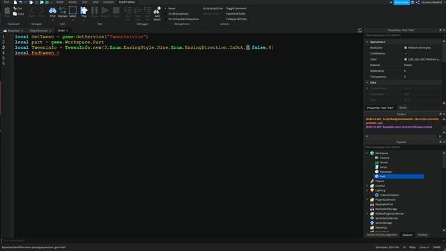Click Collapse All Folds
The height and width of the screenshot is (251, 446).
236,19
